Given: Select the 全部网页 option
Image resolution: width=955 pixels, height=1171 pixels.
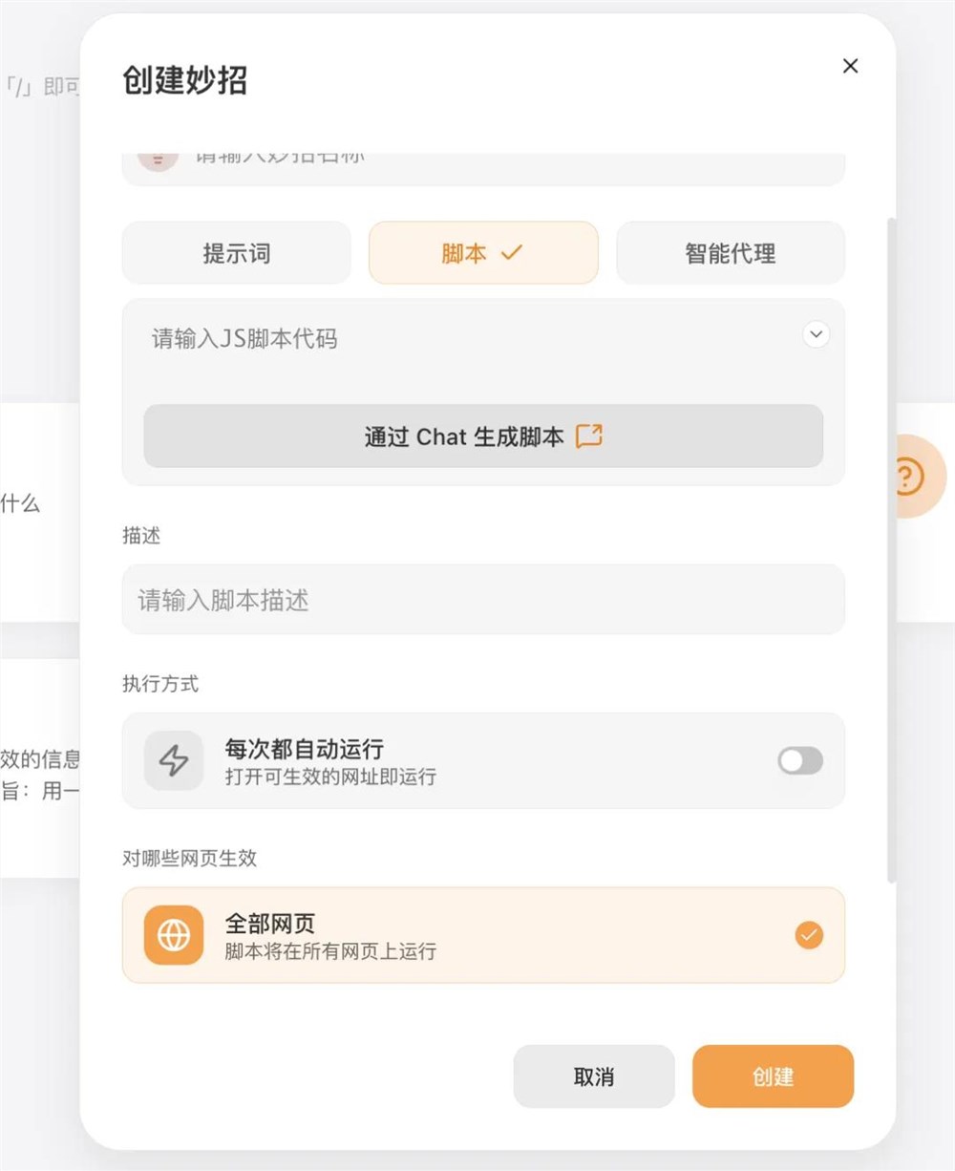Looking at the screenshot, I should pyautogui.click(x=482, y=935).
